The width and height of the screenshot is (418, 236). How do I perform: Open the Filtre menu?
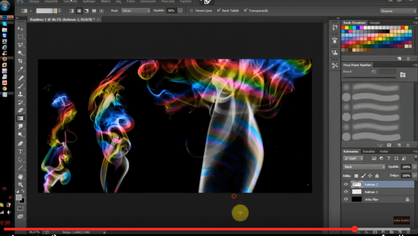click(x=131, y=2)
